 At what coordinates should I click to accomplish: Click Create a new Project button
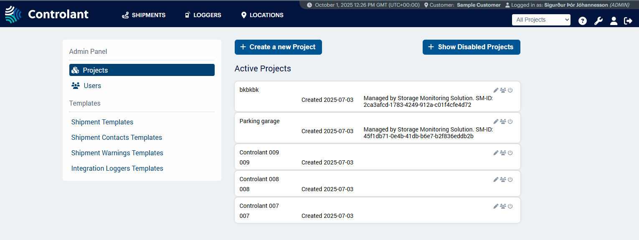tap(278, 47)
